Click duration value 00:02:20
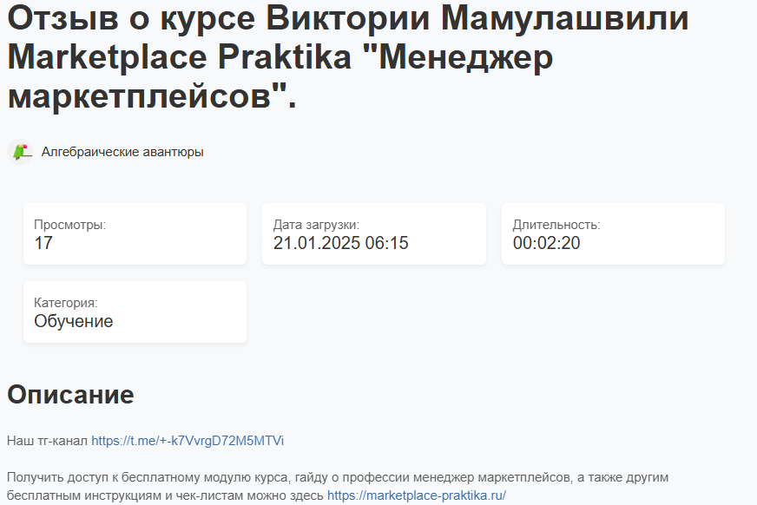The image size is (757, 505). (546, 243)
